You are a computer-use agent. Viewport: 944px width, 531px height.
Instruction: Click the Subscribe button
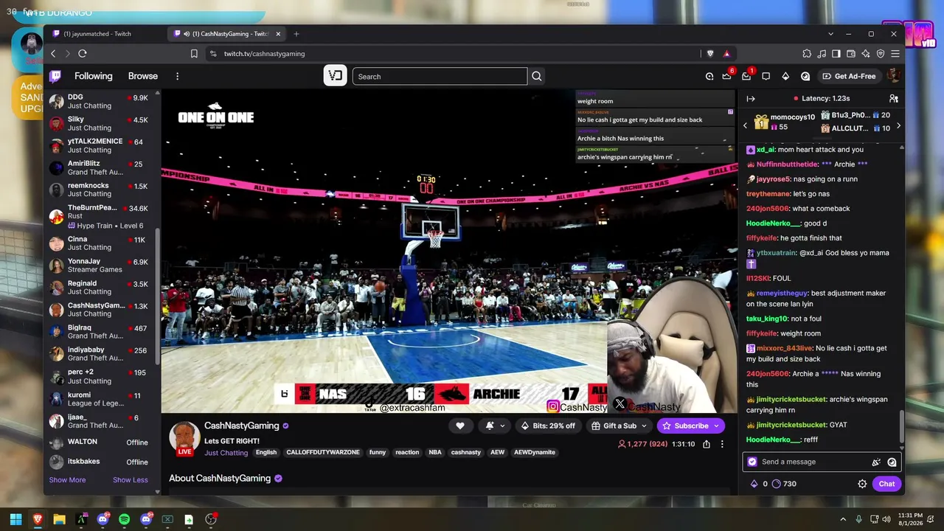[x=686, y=426]
